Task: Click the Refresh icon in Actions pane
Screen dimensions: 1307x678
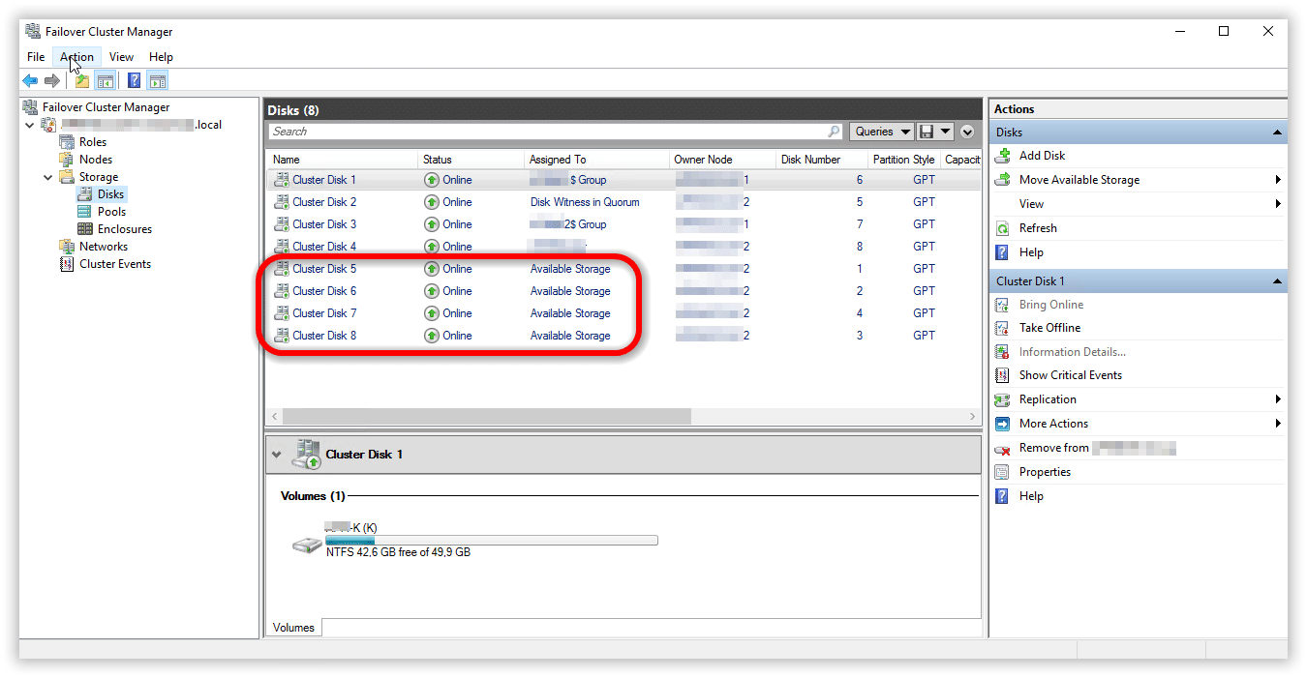Action: point(1003,228)
